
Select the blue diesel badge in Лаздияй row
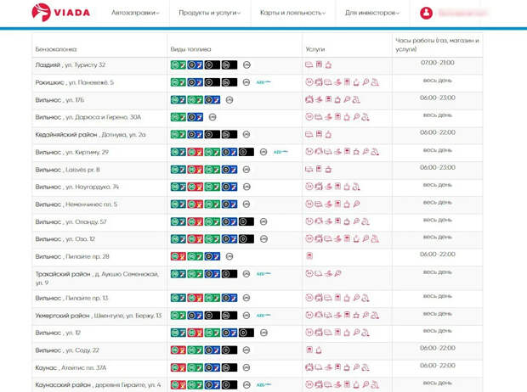pyautogui.click(x=195, y=64)
